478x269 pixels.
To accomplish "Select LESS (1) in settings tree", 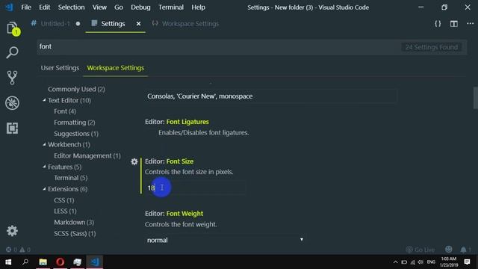I will click(65, 211).
